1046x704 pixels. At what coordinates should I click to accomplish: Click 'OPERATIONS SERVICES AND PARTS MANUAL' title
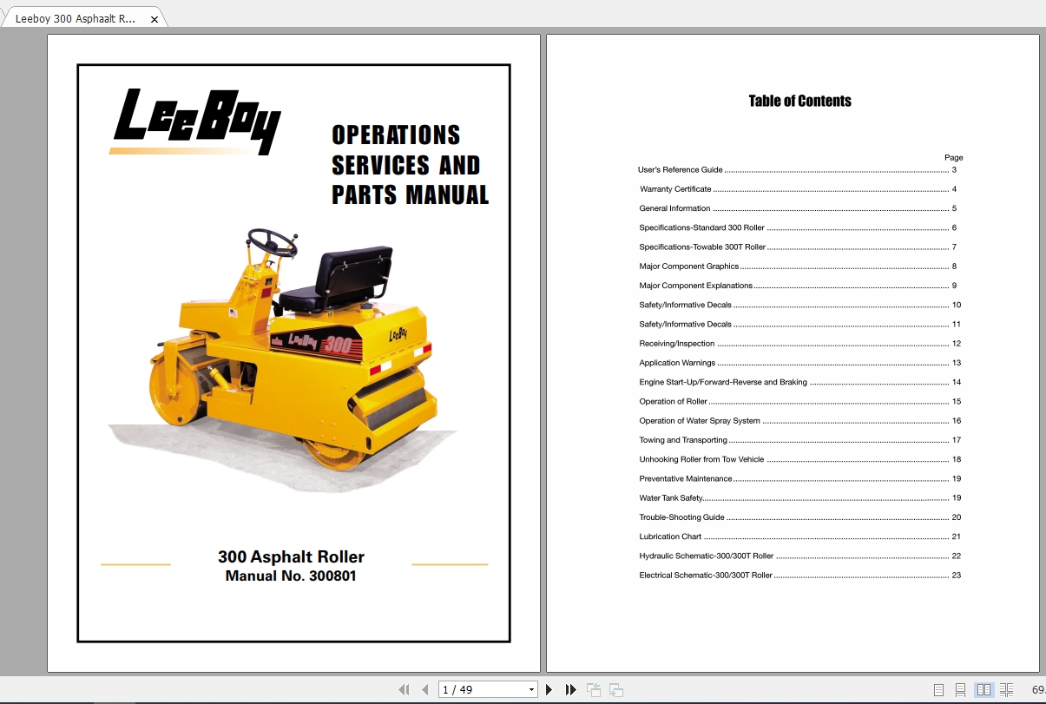pyautogui.click(x=410, y=165)
